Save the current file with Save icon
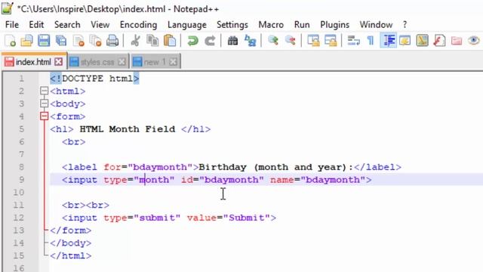This screenshot has width=483, height=272. tap(44, 41)
